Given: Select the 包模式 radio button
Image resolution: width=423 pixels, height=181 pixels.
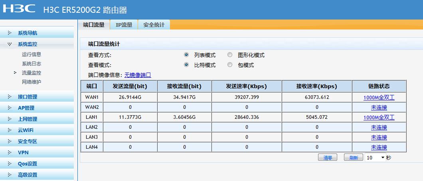Looking at the screenshot, I should pyautogui.click(x=230, y=65).
